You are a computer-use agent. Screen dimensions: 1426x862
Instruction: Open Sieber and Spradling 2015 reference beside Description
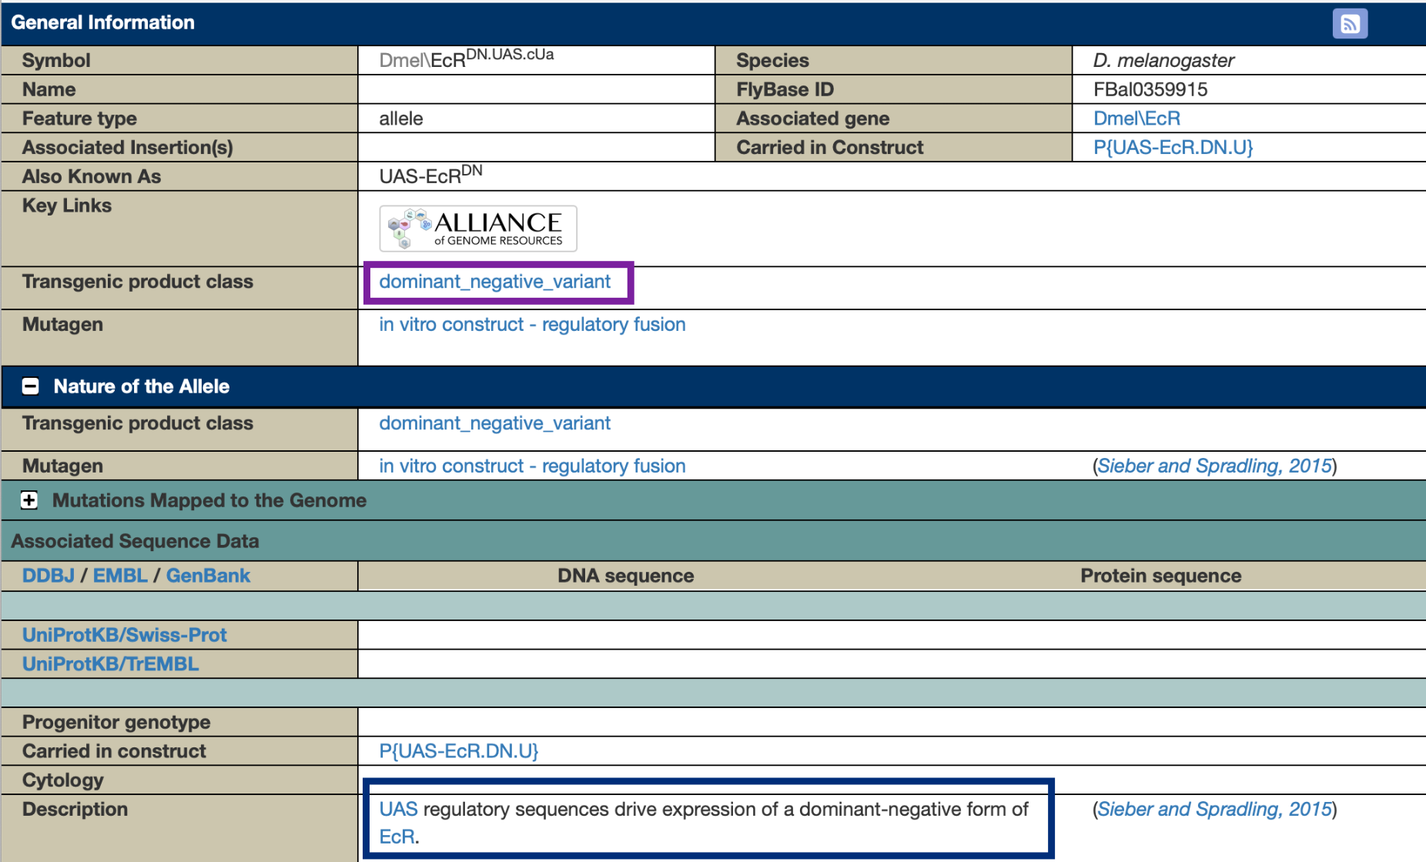point(1214,810)
